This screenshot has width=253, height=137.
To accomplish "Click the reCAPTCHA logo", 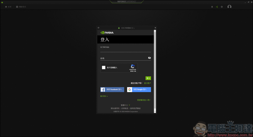I will click(x=133, y=66).
